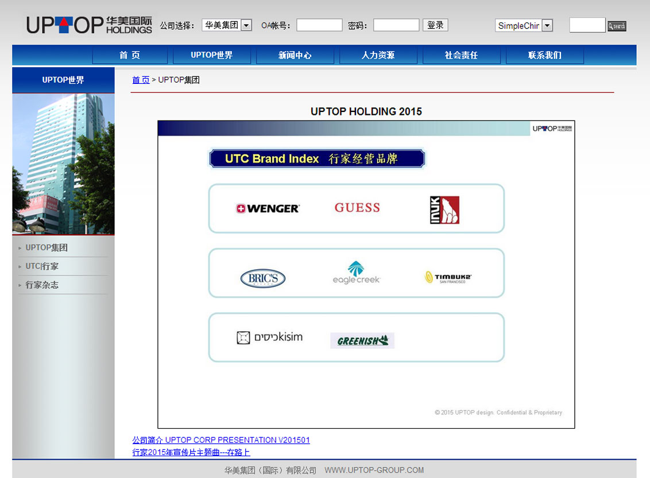Image resolution: width=650 pixels, height=478 pixels.
Task: Open the 公司简介 UPTOP CORP PRESENTATION link
Action: click(221, 440)
